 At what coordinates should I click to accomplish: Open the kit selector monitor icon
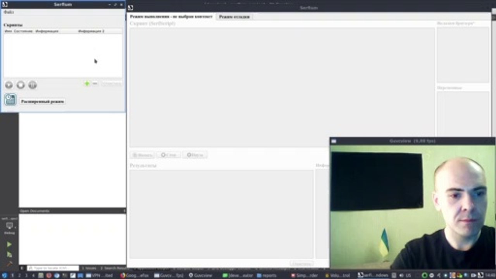pyautogui.click(x=9, y=226)
